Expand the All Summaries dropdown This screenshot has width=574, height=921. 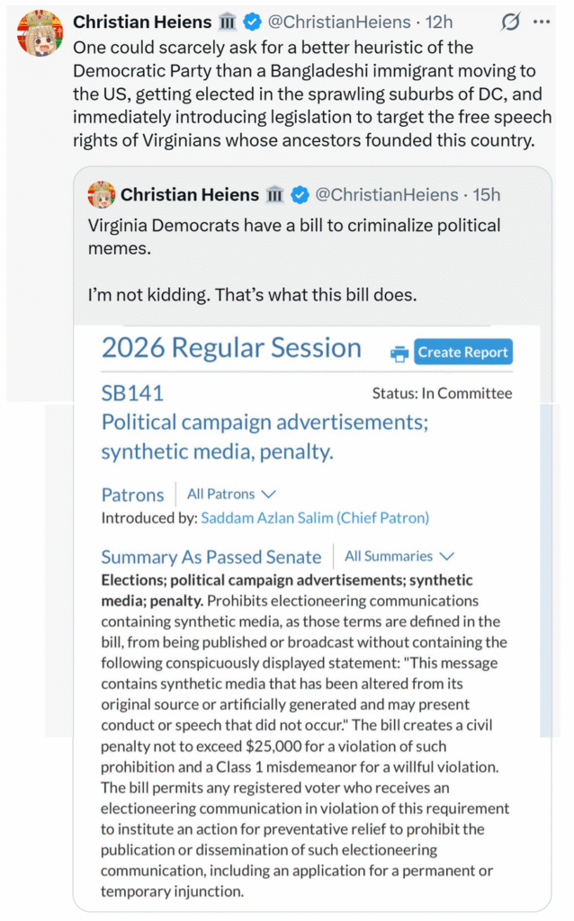(399, 557)
